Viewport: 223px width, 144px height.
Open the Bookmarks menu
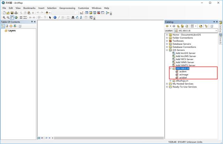point(29,8)
